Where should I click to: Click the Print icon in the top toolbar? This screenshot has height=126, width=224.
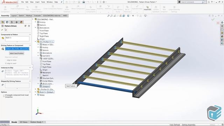(x=84, y=2)
